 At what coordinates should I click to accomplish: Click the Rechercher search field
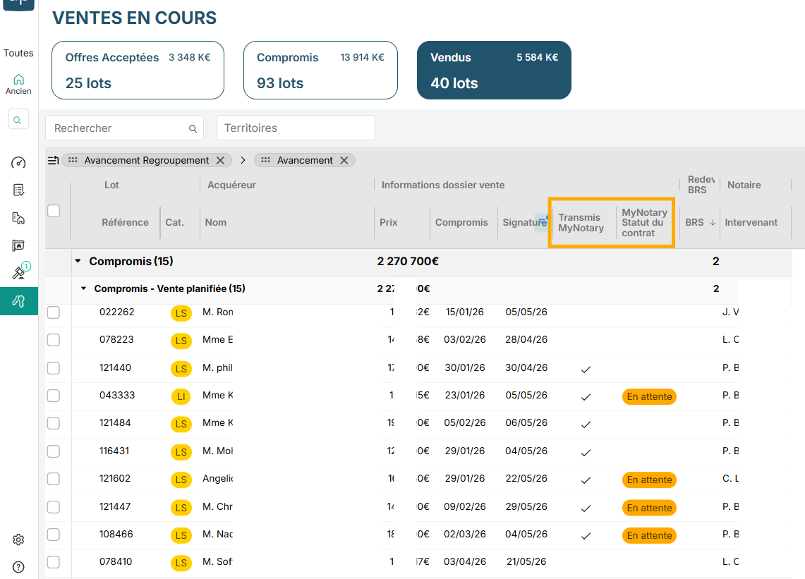[119, 128]
